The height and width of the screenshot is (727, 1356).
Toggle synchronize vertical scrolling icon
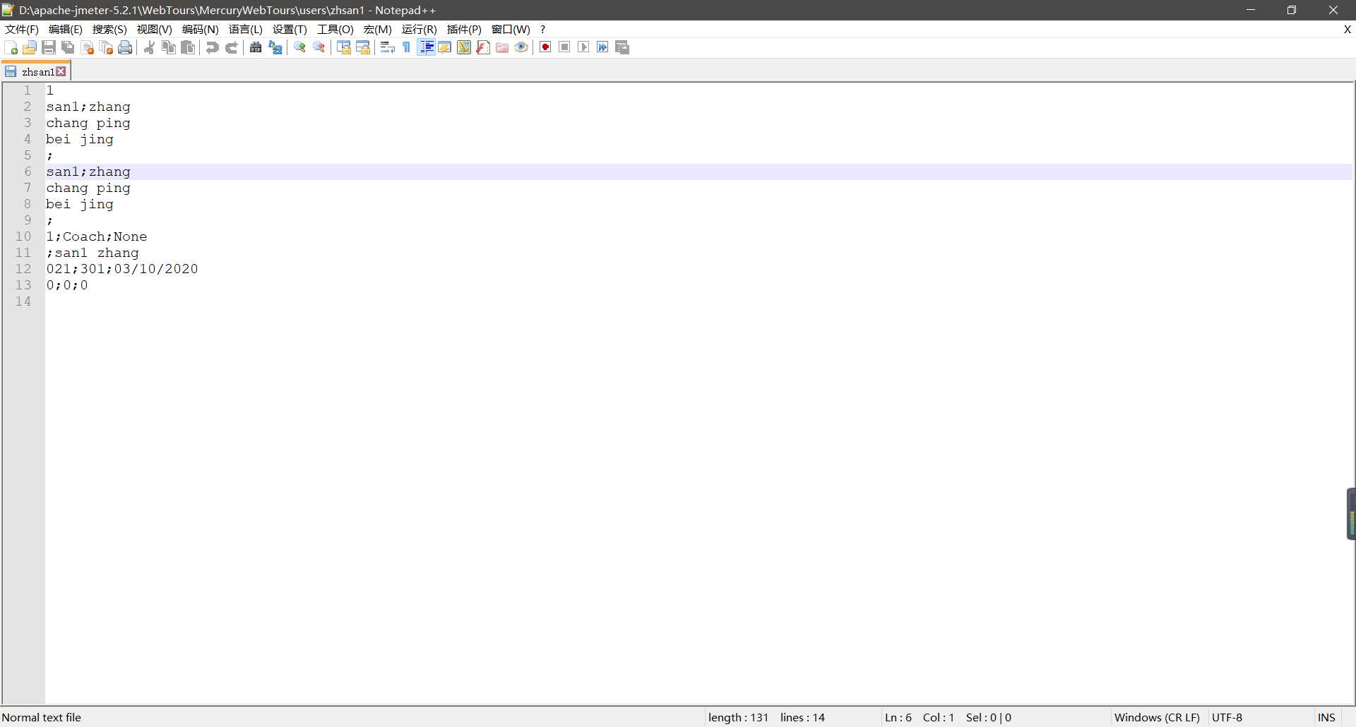(x=344, y=47)
